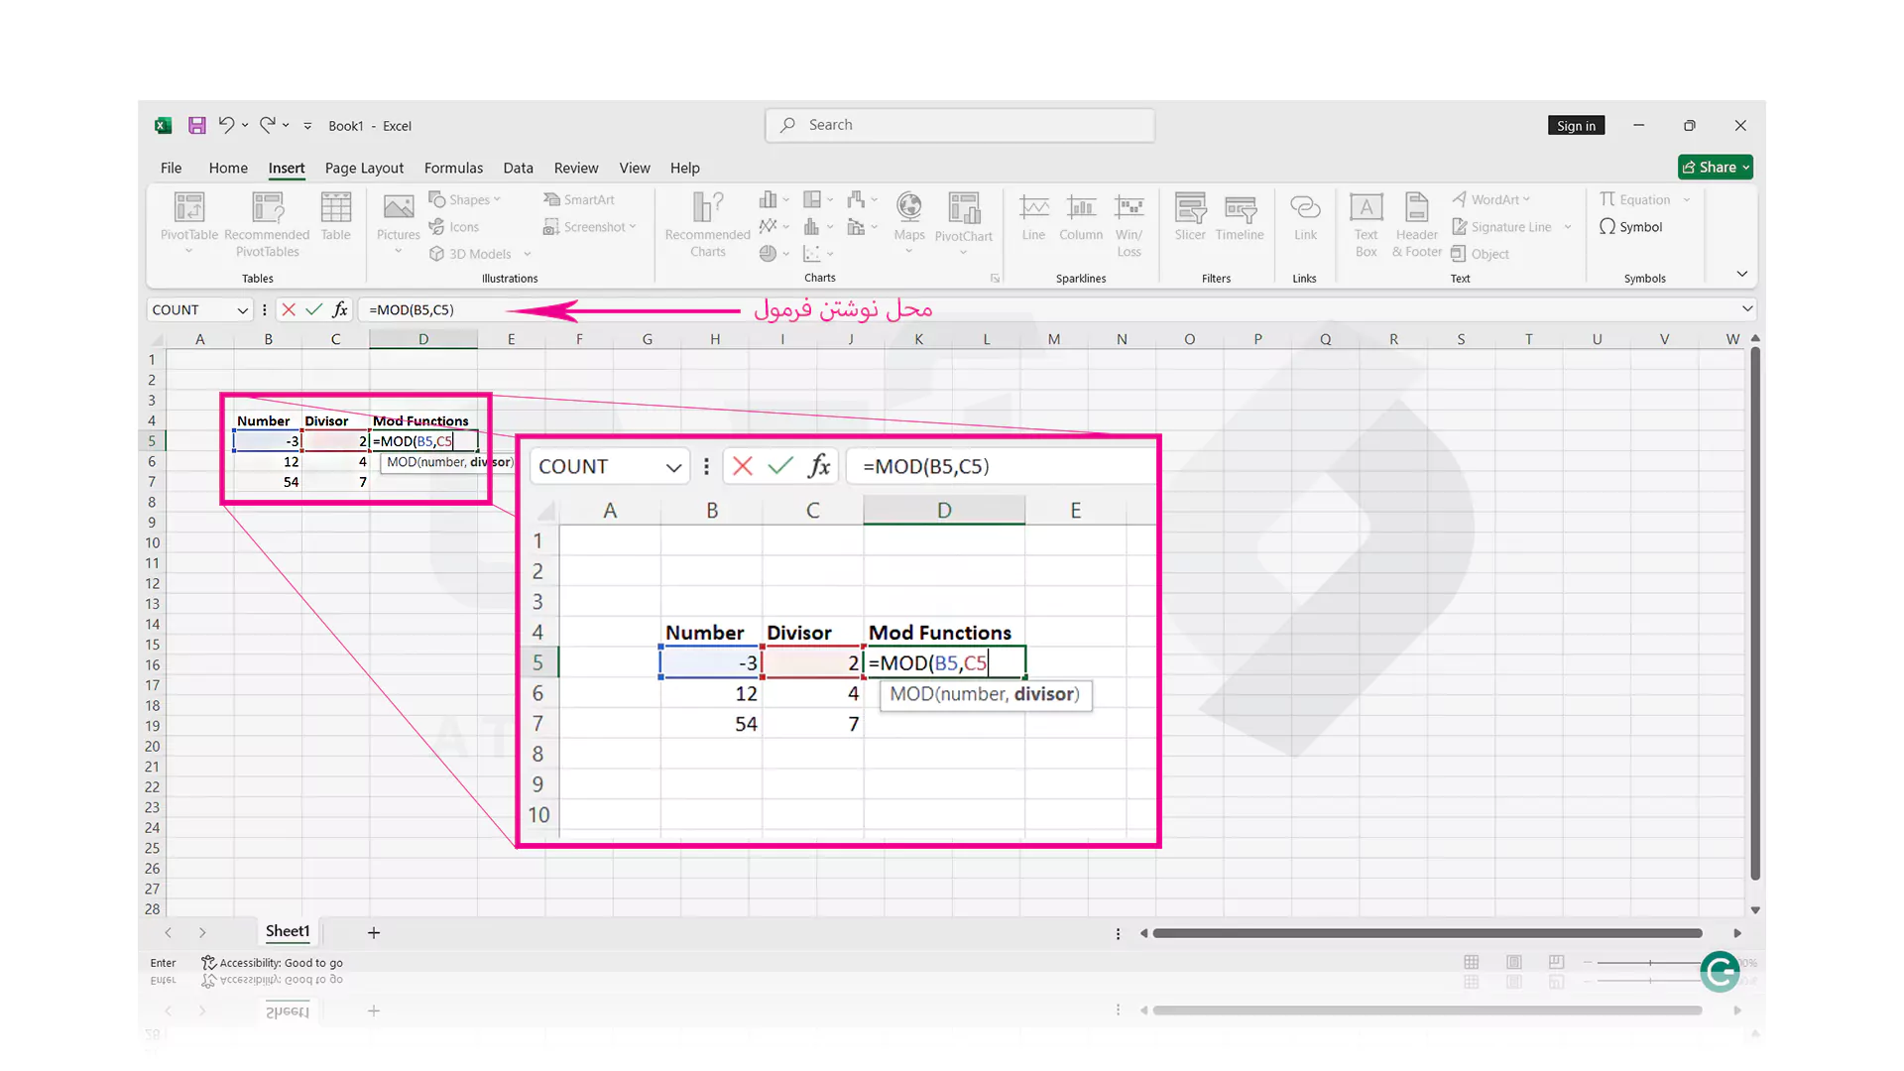
Task: Open Recommended PivotTables
Action: [x=267, y=224]
